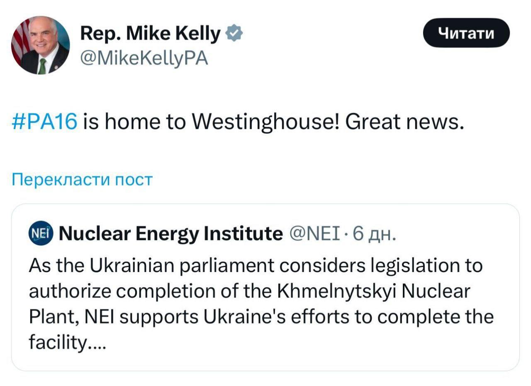
Task: Click the @MikeKellyPA handle
Action: pos(144,58)
